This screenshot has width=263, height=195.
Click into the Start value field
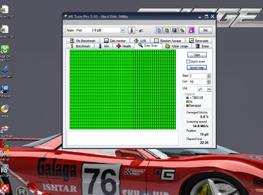(x=198, y=76)
